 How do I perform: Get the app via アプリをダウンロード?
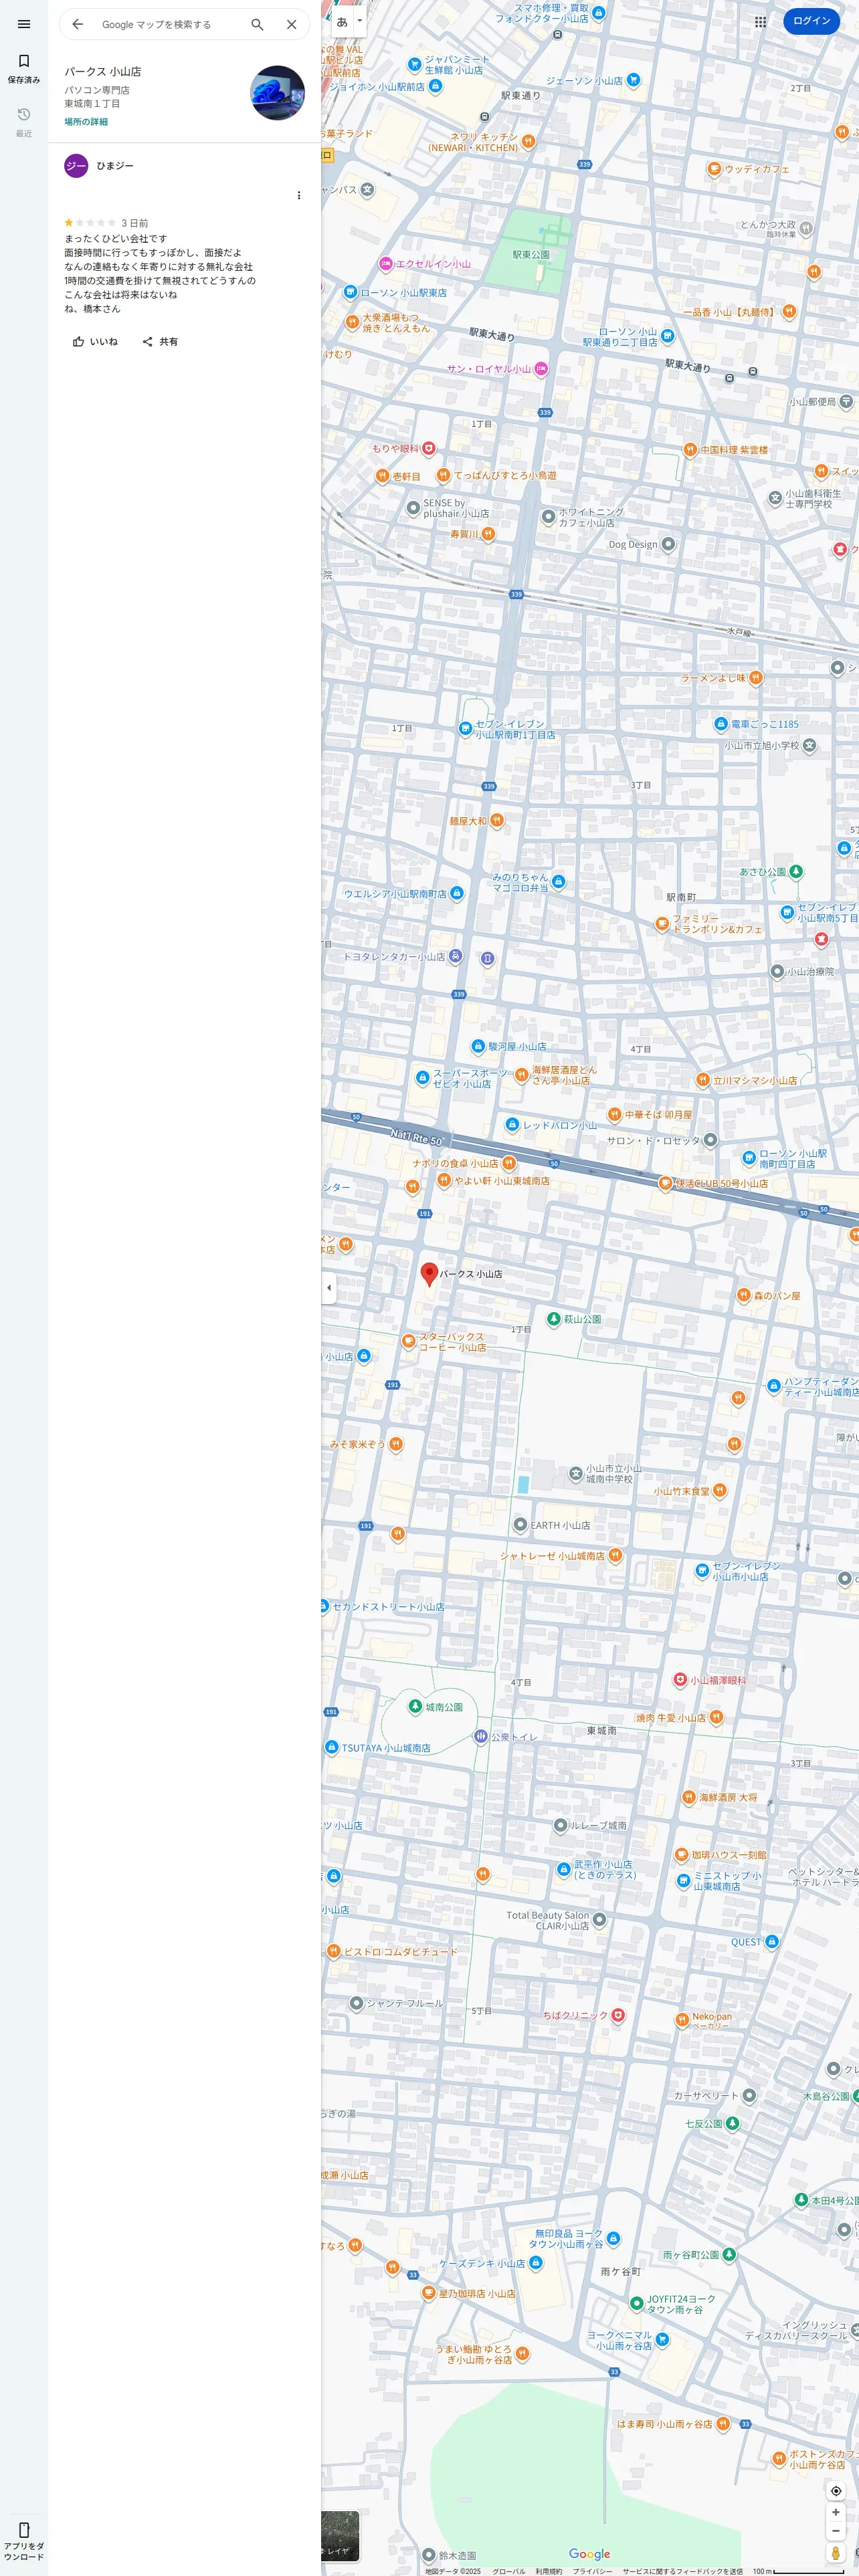[x=24, y=2541]
